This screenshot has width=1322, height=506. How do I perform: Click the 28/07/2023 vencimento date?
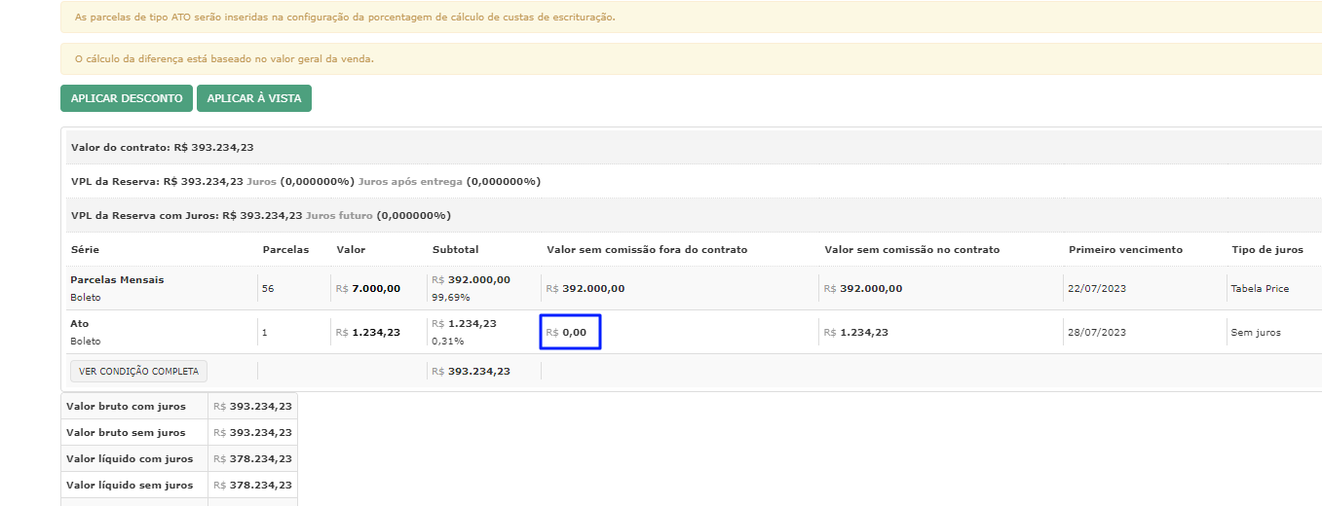1097,332
